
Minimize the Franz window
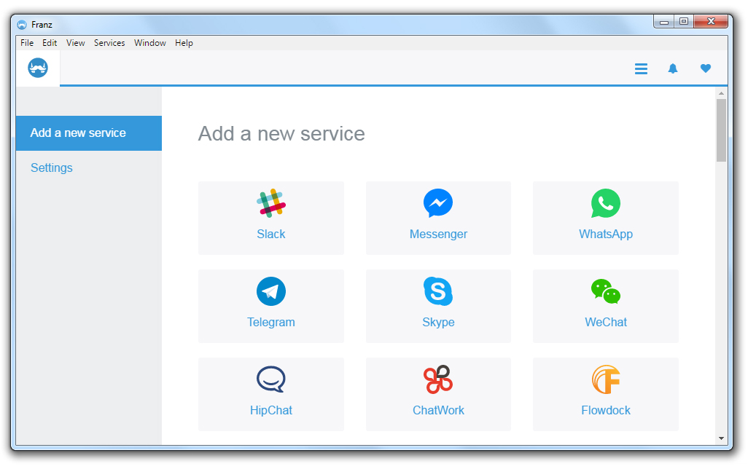coord(663,21)
